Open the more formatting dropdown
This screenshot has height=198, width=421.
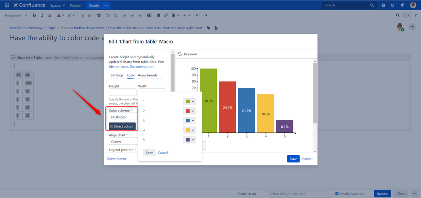tap(71, 15)
